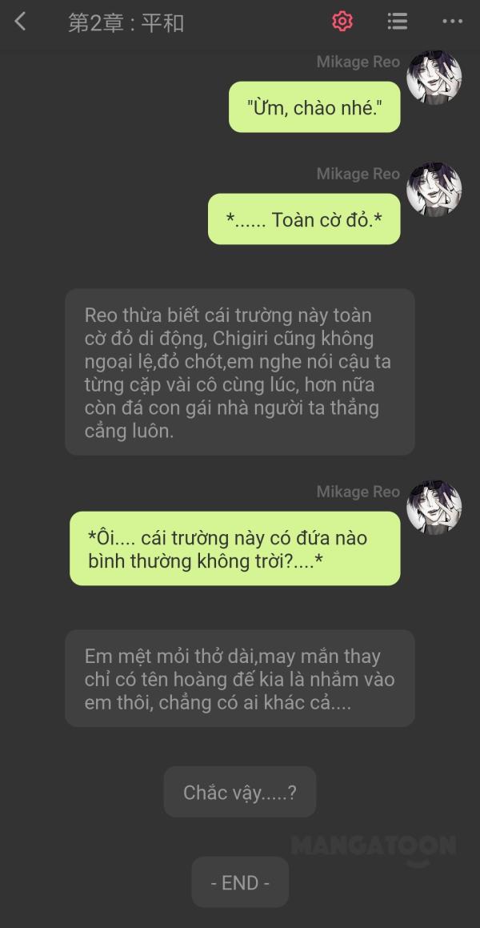Open the three-dot more options menu
Image resolution: width=480 pixels, height=928 pixels.
[452, 22]
